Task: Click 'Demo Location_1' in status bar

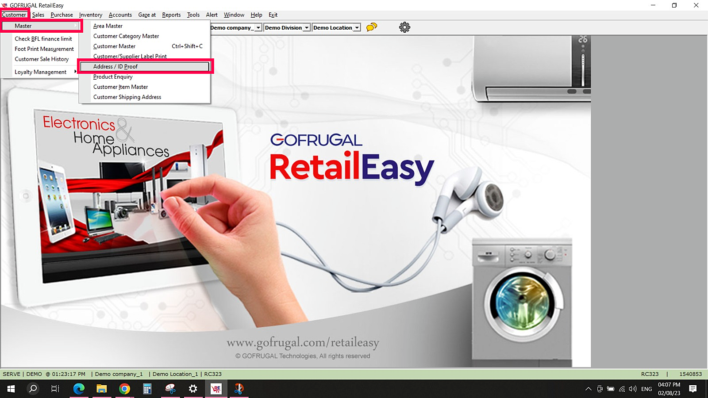Action: (175, 374)
